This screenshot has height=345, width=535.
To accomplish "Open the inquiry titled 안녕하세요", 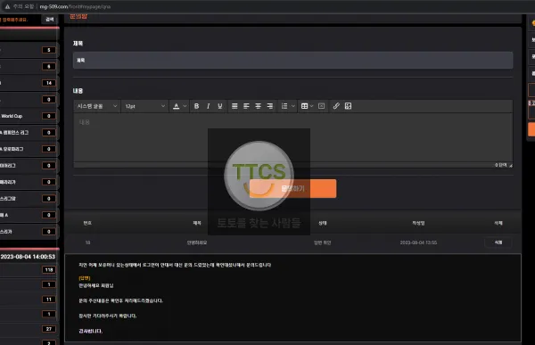I will (x=197, y=242).
